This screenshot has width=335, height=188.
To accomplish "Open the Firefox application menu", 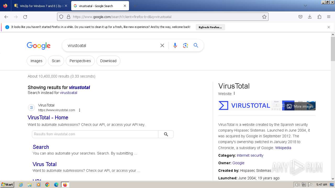I will click(329, 17).
